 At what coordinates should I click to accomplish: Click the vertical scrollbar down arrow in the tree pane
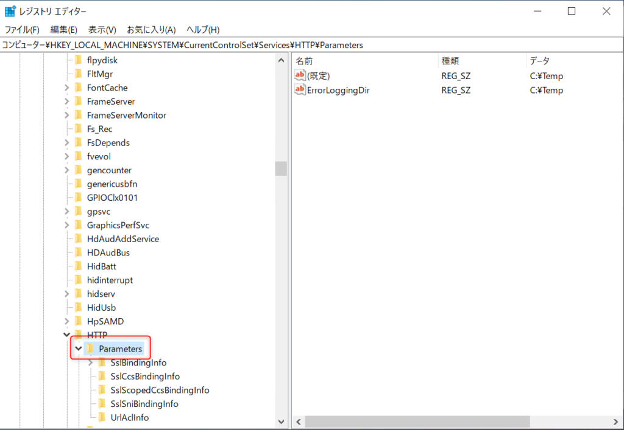(x=281, y=421)
